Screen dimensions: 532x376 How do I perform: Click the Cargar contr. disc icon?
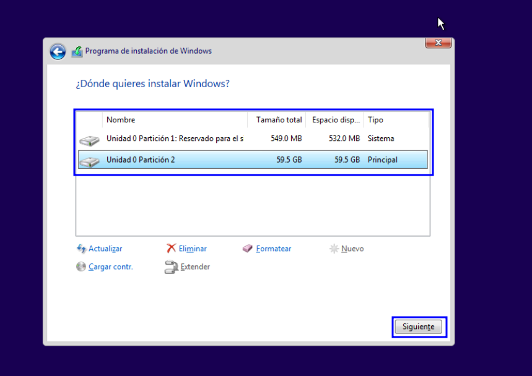tap(81, 267)
